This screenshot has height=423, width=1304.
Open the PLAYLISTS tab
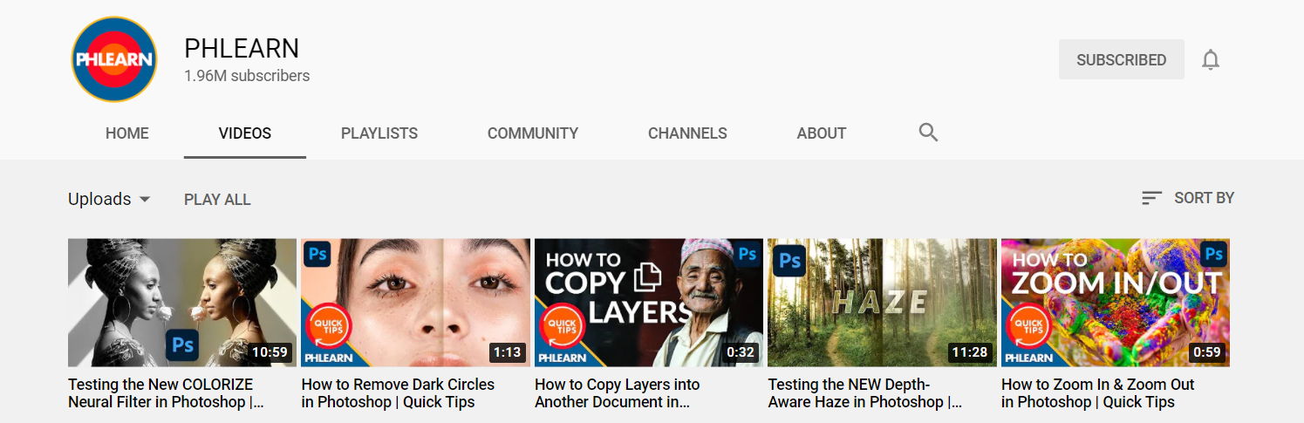click(x=379, y=133)
